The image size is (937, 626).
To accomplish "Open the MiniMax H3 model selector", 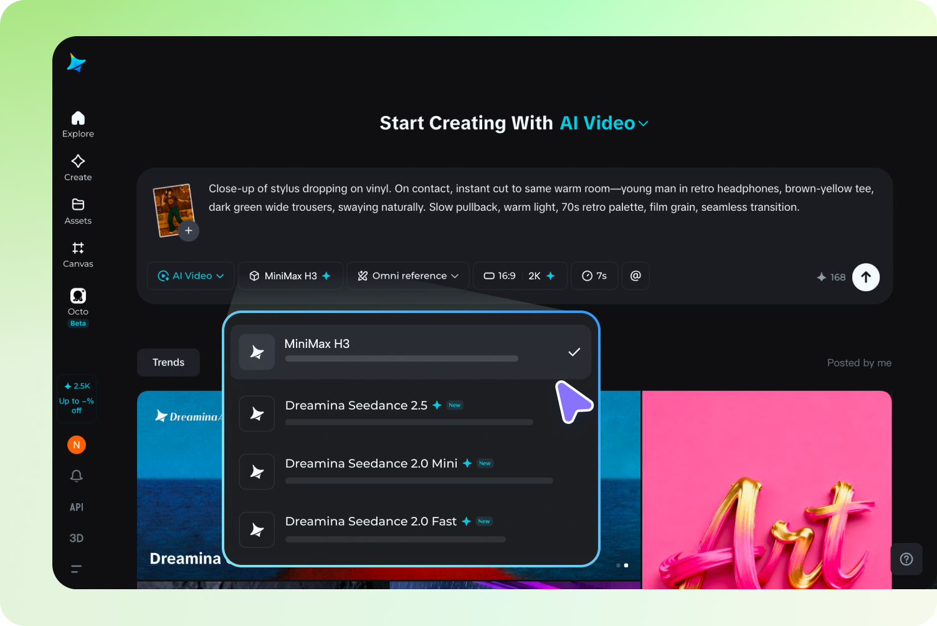I will coord(290,276).
